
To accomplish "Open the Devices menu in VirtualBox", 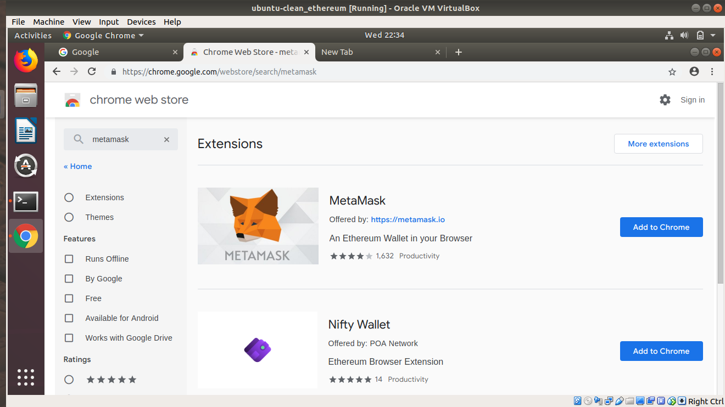I will 141,21.
